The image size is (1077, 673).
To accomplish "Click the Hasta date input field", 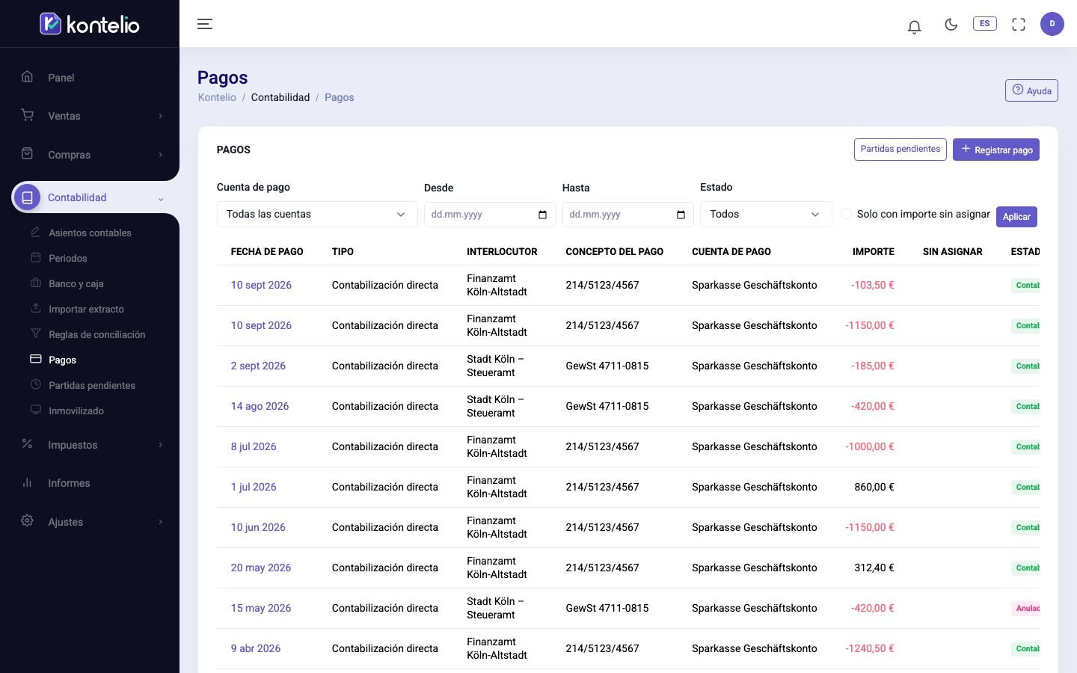I will pos(628,215).
